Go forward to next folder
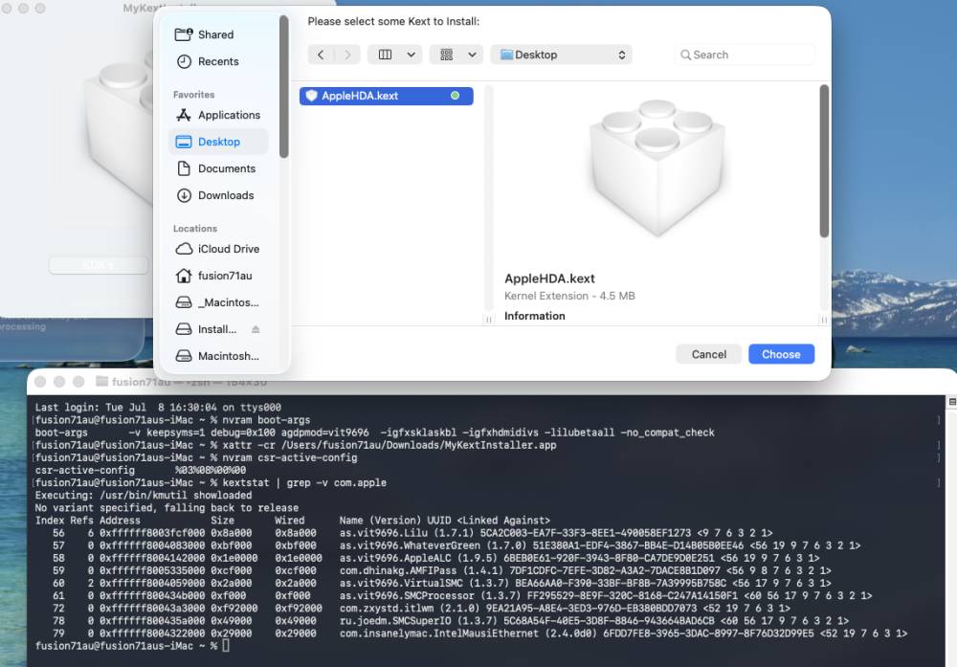 pyautogui.click(x=347, y=55)
